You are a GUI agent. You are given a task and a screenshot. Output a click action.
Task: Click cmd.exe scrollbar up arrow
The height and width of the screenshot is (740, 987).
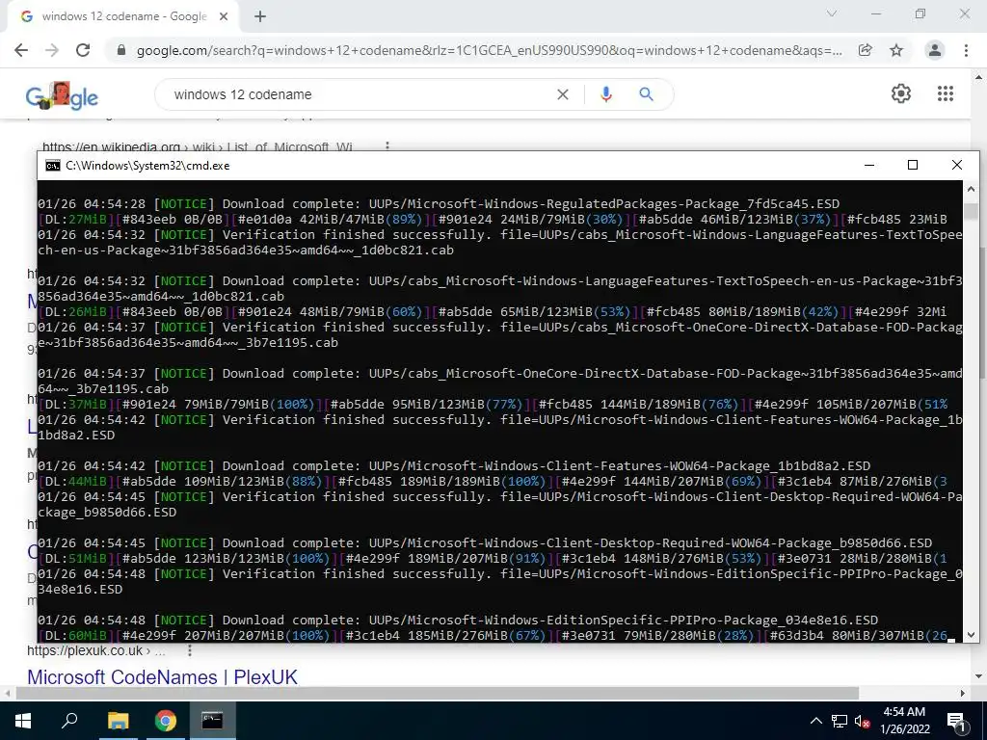[x=971, y=188]
